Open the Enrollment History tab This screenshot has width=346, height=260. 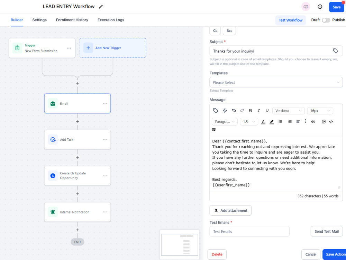click(x=72, y=20)
